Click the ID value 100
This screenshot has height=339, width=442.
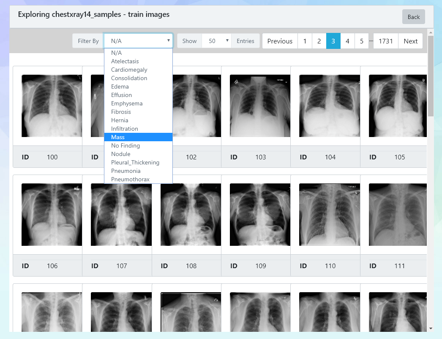(x=52, y=157)
